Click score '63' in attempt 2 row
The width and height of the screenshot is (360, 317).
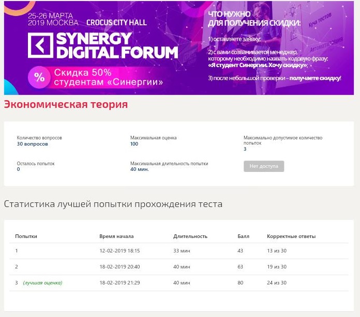tap(240, 267)
